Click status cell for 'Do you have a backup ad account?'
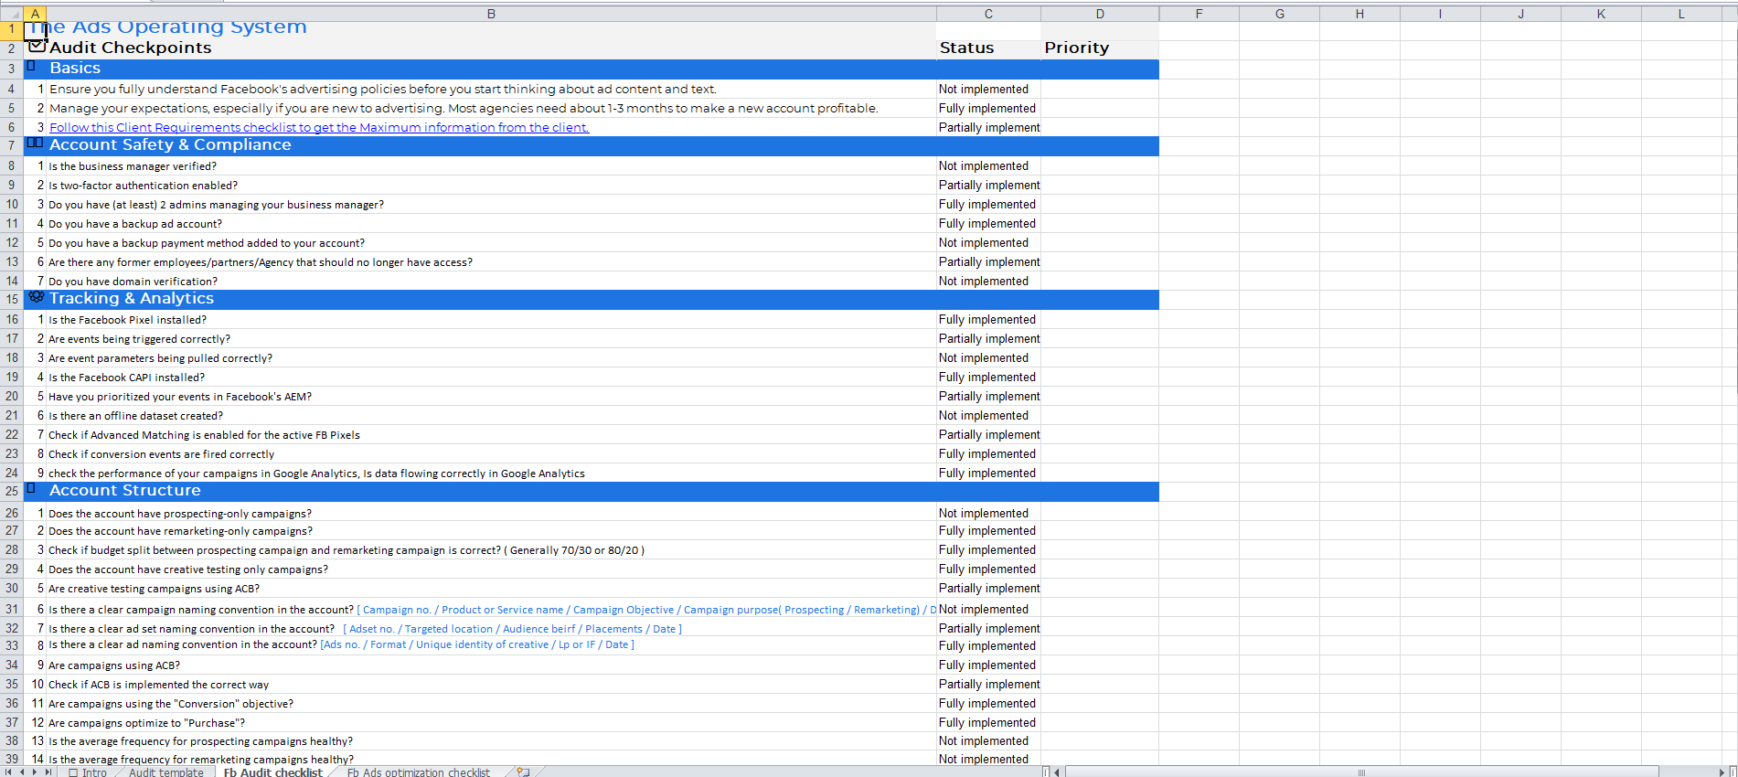This screenshot has height=777, width=1738. [988, 223]
